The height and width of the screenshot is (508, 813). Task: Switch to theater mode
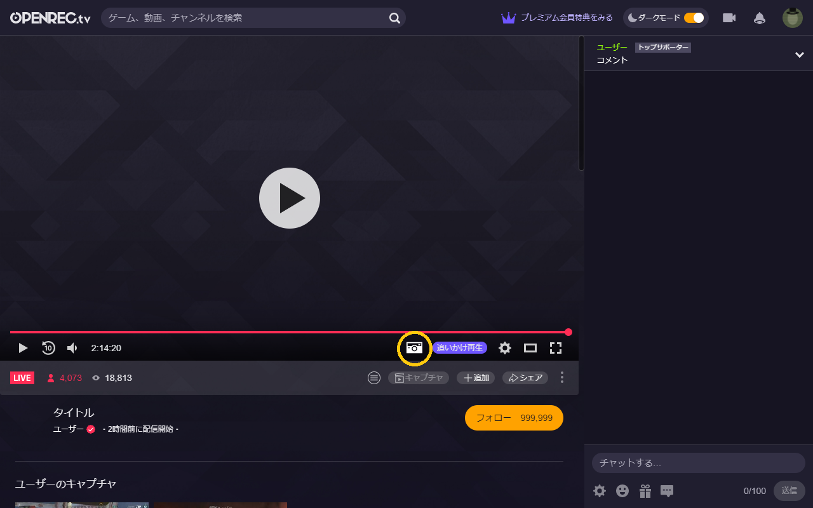[530, 348]
